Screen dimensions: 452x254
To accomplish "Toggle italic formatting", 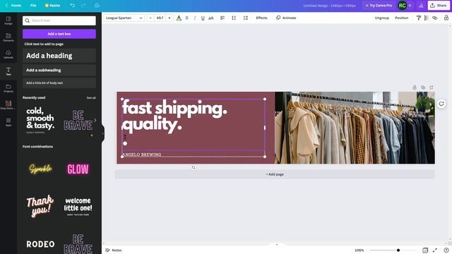I will 195,18.
